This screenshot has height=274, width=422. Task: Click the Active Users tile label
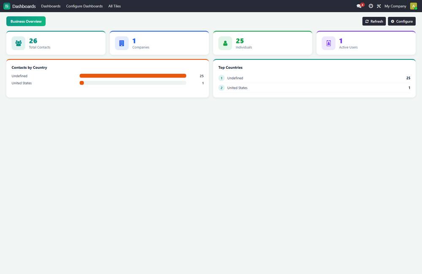point(348,47)
